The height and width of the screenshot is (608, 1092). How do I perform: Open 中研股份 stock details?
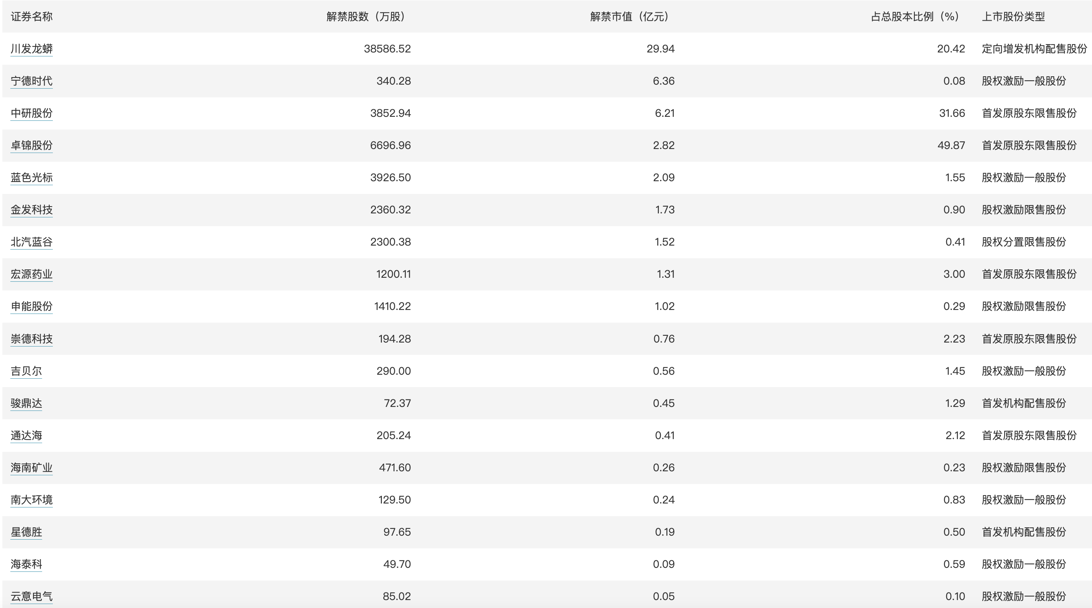(x=32, y=113)
